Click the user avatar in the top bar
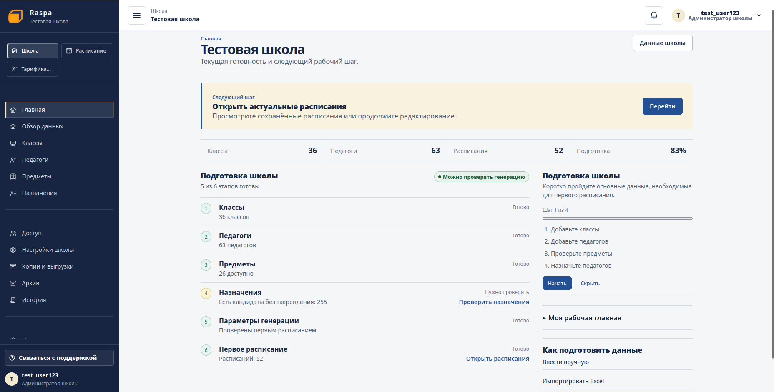 678,15
